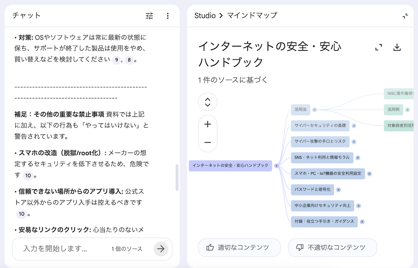418x268 pixels.
Task: Expand the パスワードと暗号化 node
Action: pyautogui.click(x=338, y=190)
